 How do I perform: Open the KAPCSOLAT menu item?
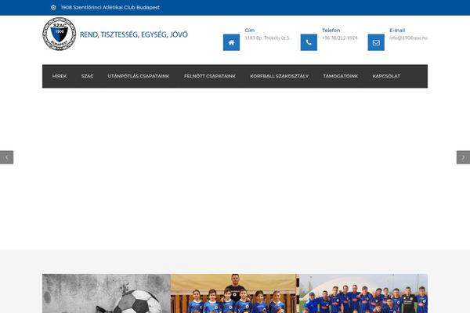point(386,76)
